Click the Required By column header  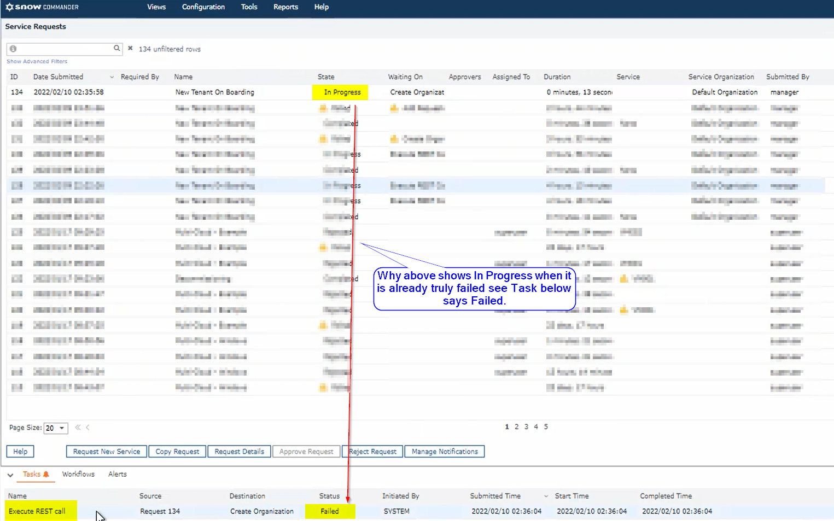(140, 77)
